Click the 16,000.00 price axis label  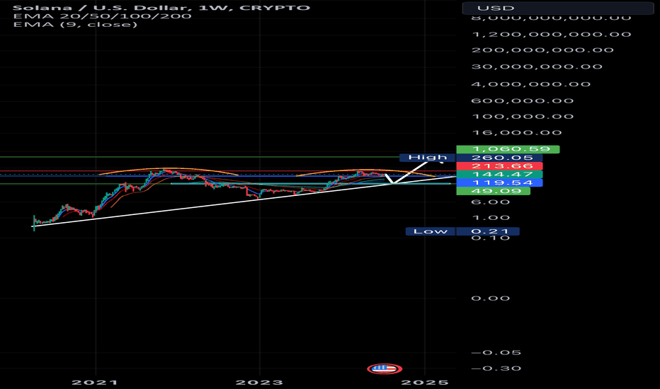[x=517, y=133]
